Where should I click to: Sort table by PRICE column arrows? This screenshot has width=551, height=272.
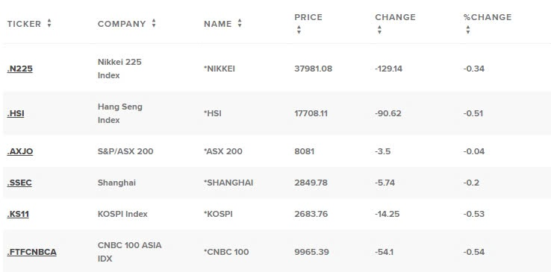[299, 30]
